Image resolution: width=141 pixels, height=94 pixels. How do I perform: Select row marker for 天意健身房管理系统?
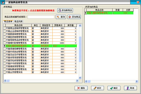(x=5, y=66)
